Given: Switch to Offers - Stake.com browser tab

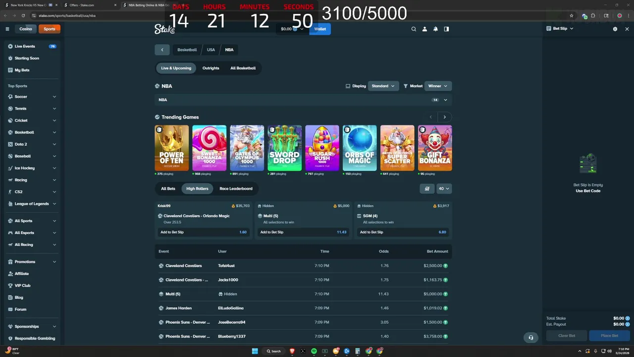Looking at the screenshot, I should tap(90, 5).
